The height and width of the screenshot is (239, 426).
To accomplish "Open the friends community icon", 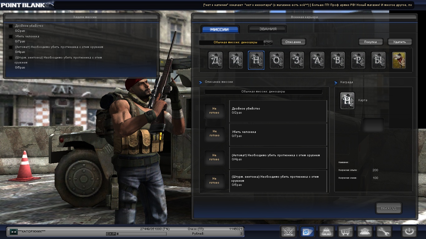I will click(x=365, y=232).
